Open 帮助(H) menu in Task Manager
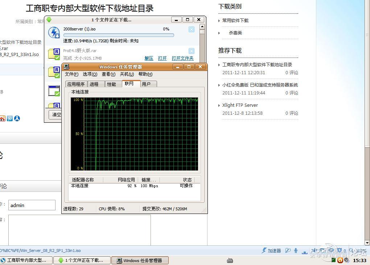The height and width of the screenshot is (265, 370). point(145,74)
